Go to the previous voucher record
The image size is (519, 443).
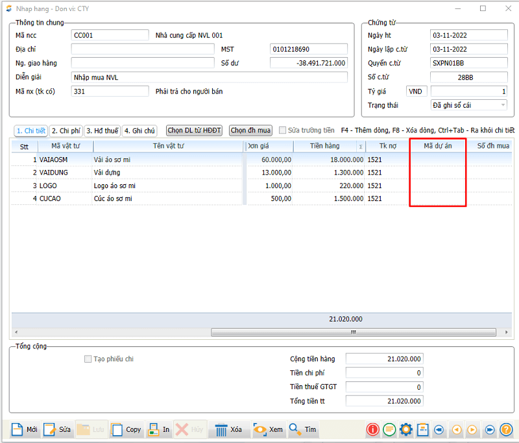tap(457, 429)
